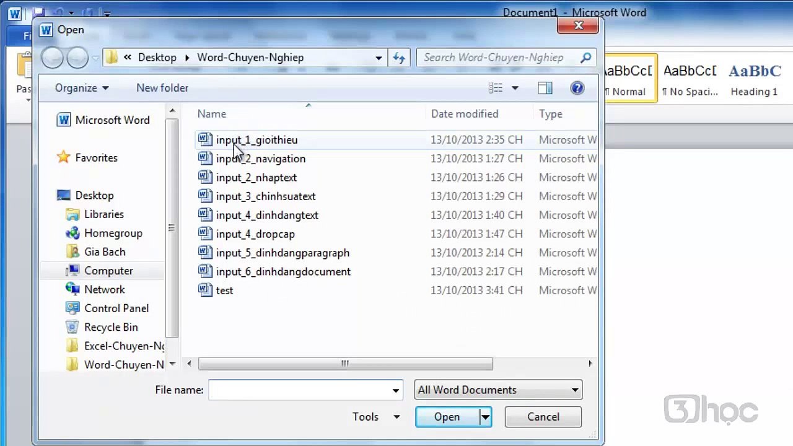The height and width of the screenshot is (446, 793).
Task: Click the document icon of the test file
Action: pyautogui.click(x=205, y=290)
